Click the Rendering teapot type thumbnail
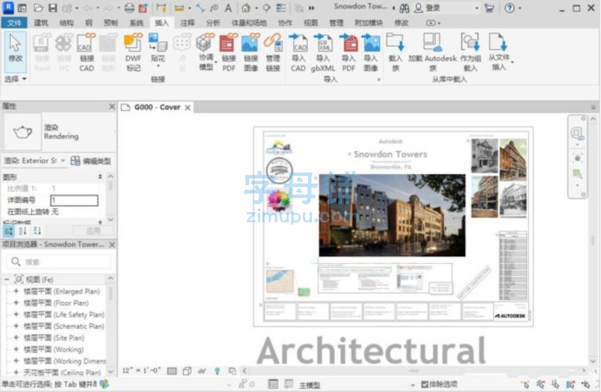Viewport: 601px width, 392px height. (x=22, y=132)
